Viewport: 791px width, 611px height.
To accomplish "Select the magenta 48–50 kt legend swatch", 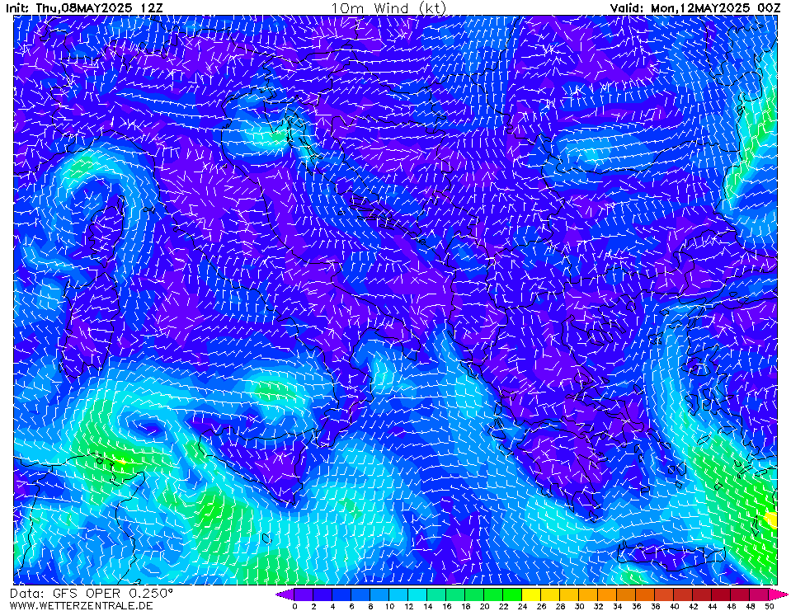I will coord(759,595).
